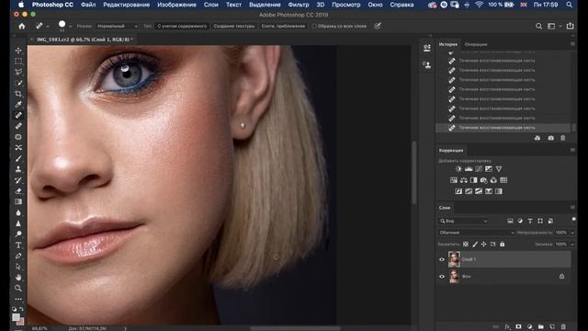Click the share image icon
The image size is (588, 331).
[571, 26]
